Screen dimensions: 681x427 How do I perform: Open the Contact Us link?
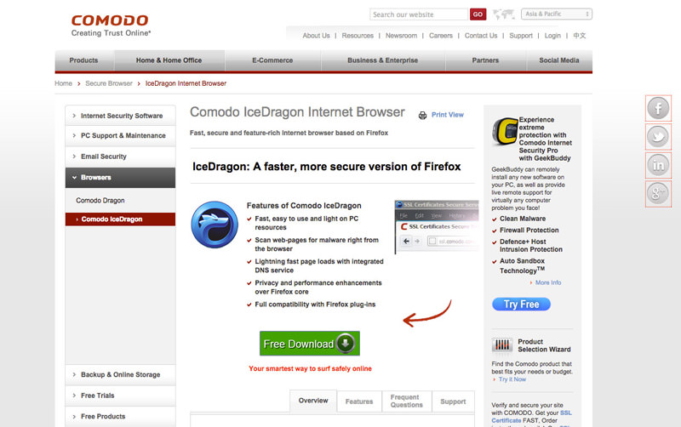point(481,36)
